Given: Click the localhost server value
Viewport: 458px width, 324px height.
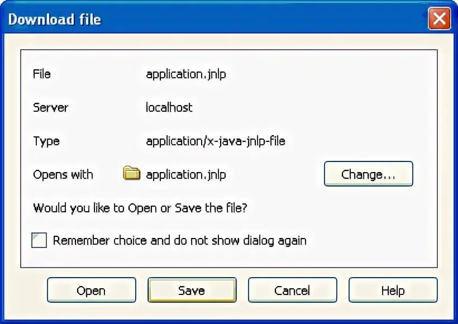Looking at the screenshot, I should [x=169, y=107].
